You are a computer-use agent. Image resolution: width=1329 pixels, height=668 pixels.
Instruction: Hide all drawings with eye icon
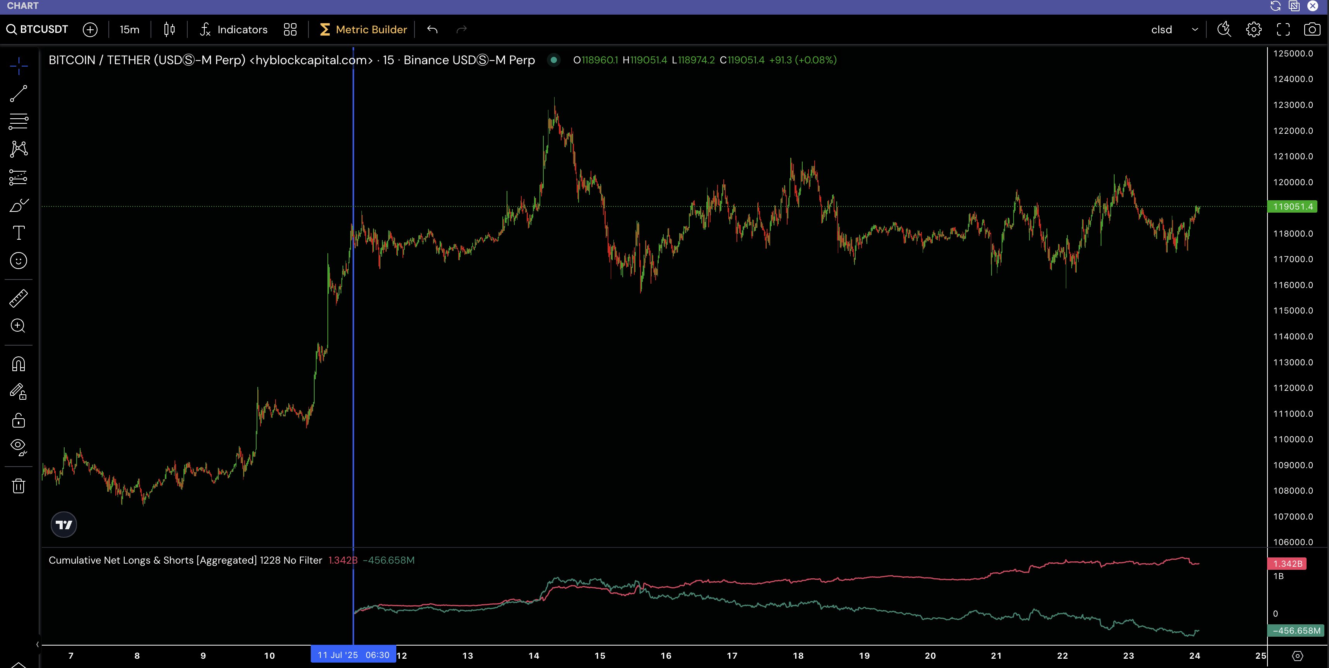[19, 447]
